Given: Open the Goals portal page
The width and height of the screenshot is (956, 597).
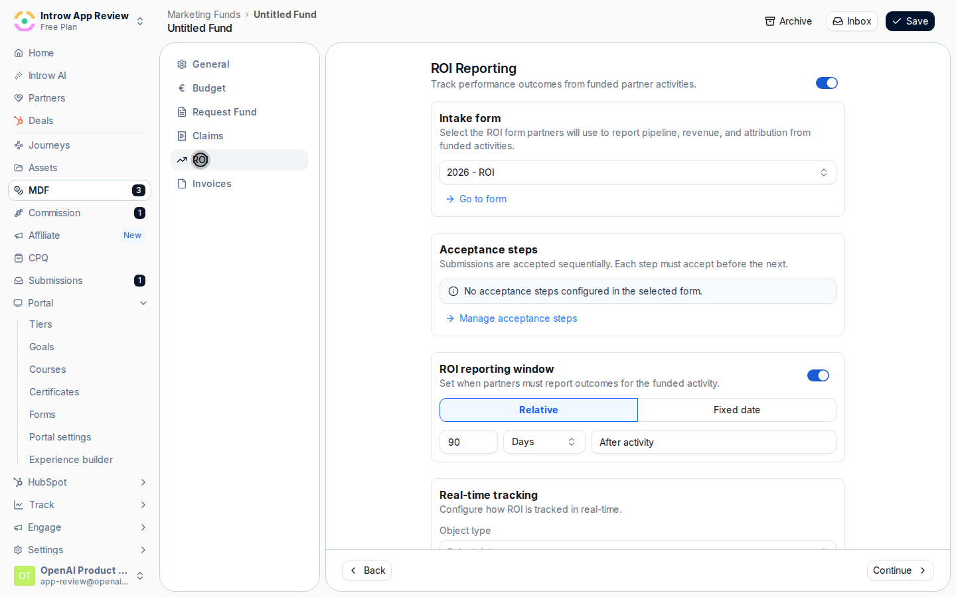Looking at the screenshot, I should pyautogui.click(x=42, y=347).
